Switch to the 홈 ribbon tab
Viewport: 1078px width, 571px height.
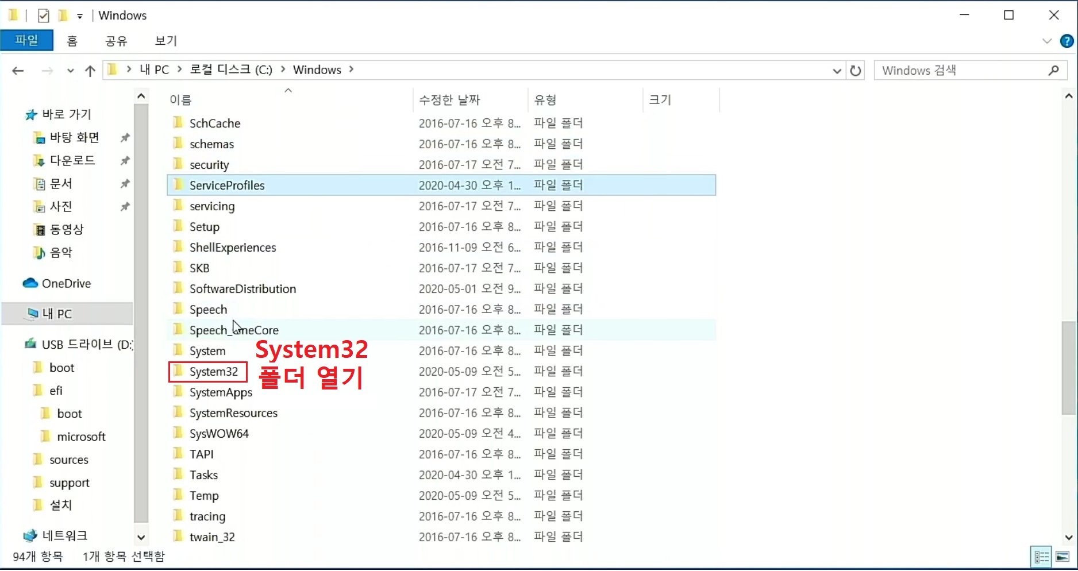(x=72, y=41)
